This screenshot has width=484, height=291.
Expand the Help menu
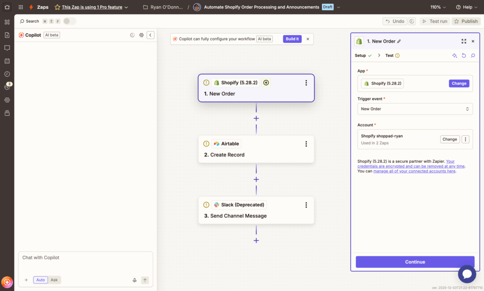coord(467,7)
